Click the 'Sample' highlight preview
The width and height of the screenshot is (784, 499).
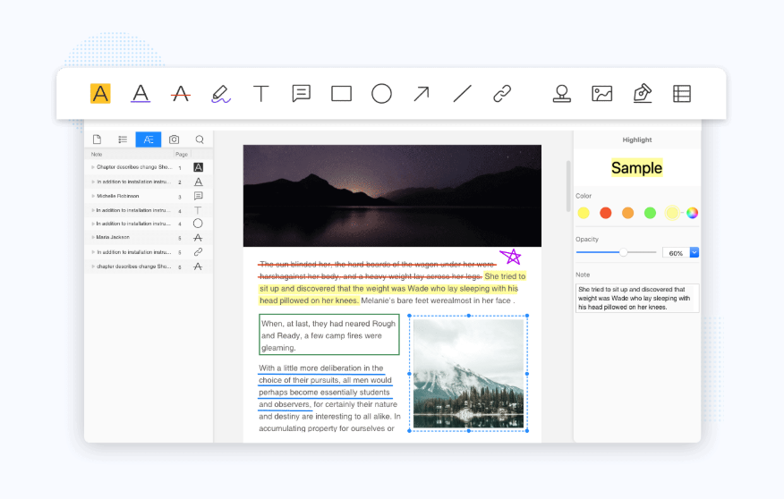click(x=636, y=168)
